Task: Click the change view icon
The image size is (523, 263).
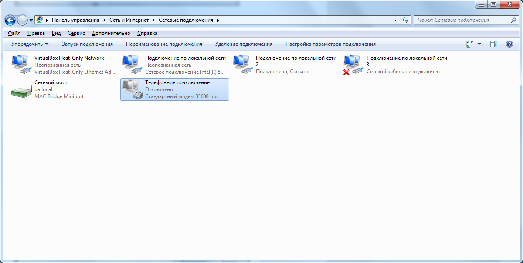Action: click(x=470, y=44)
